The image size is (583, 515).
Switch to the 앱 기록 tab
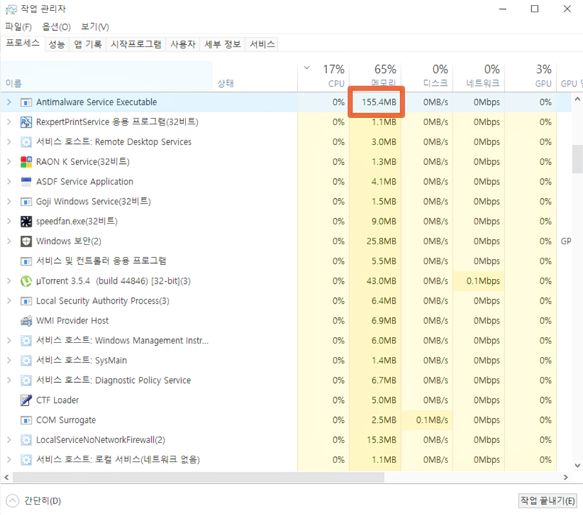click(88, 44)
